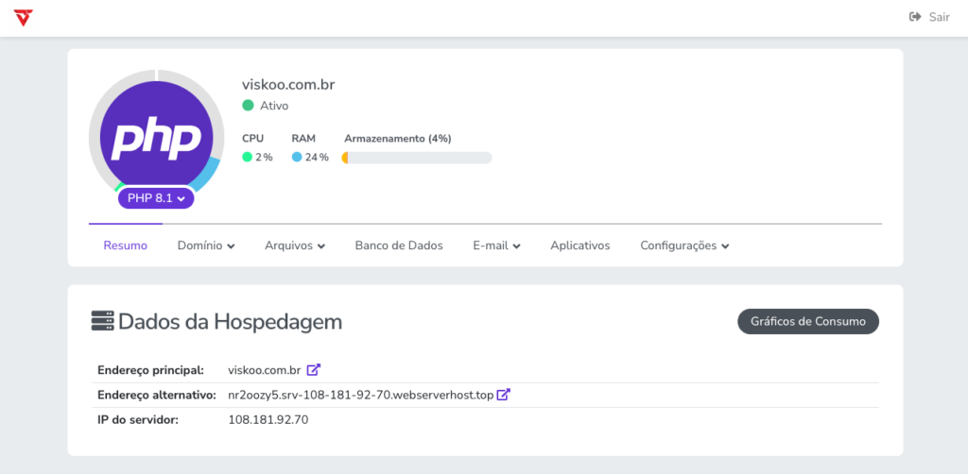
Task: Click the green Ativo status dot
Action: [249, 106]
